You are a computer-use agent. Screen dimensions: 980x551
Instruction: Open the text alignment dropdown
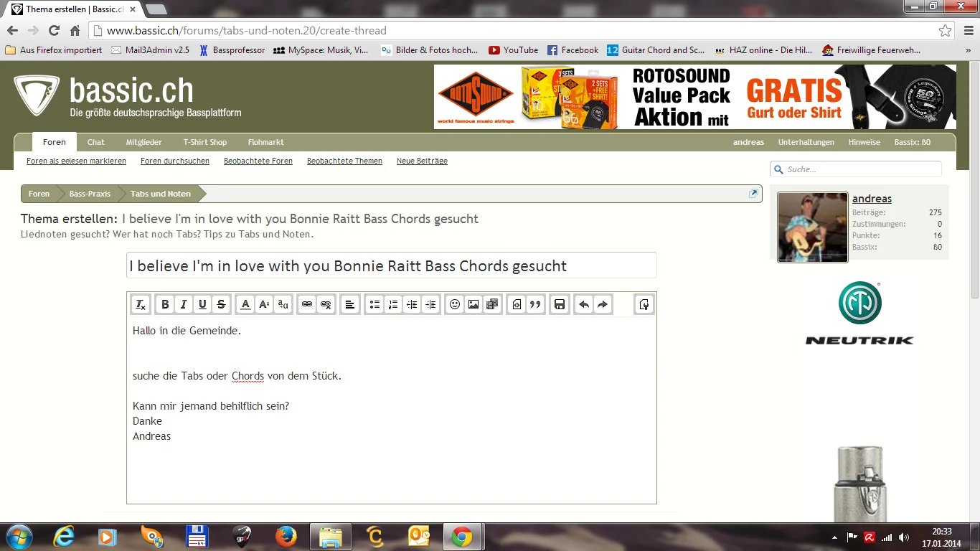point(349,304)
